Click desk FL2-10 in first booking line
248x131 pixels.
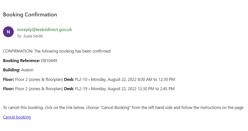(81, 79)
